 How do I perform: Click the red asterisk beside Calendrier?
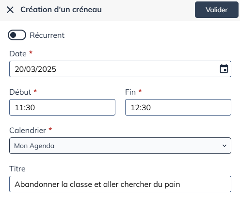50,129
